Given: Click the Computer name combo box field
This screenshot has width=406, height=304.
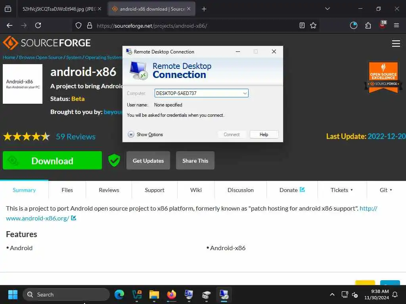Looking at the screenshot, I should click(201, 93).
